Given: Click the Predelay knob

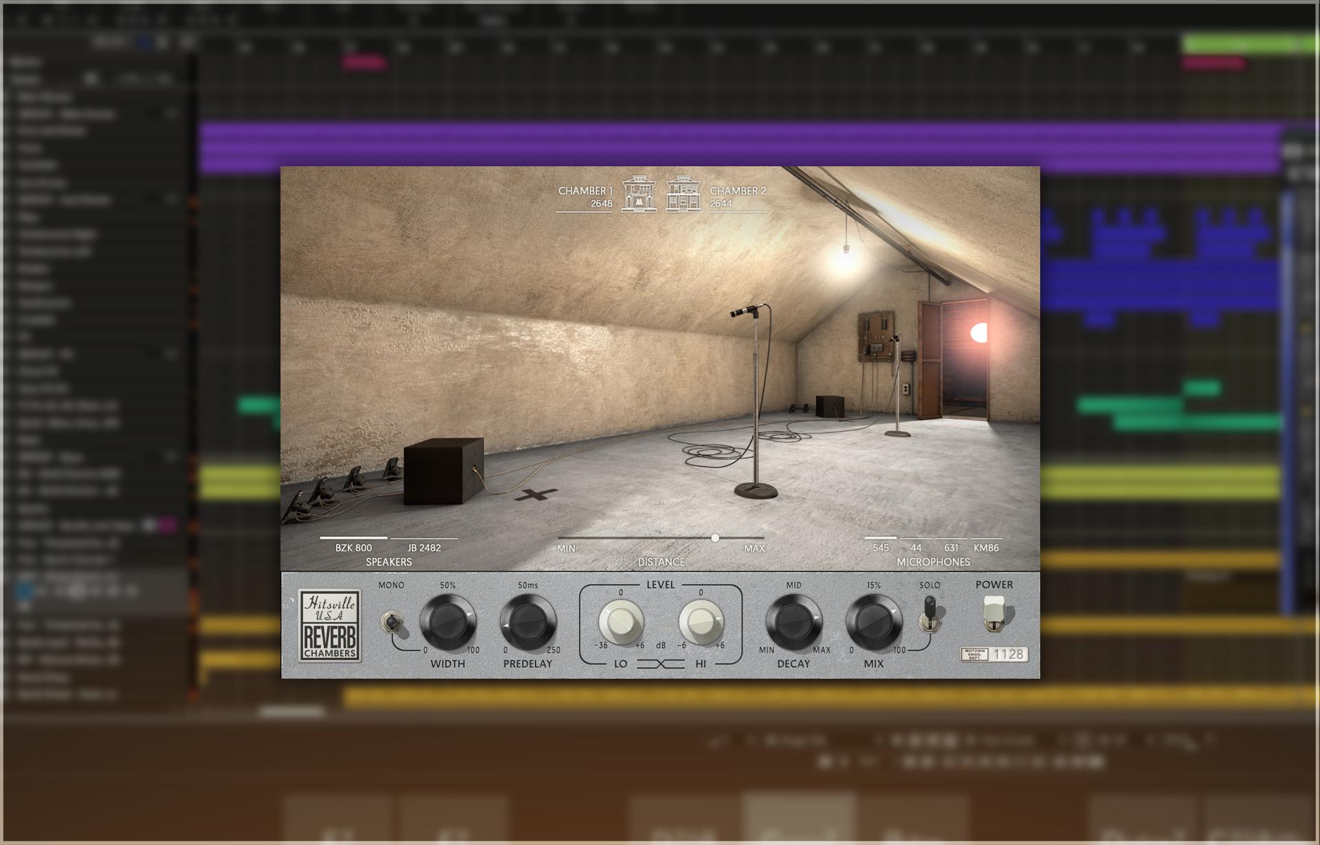Looking at the screenshot, I should pos(528,622).
